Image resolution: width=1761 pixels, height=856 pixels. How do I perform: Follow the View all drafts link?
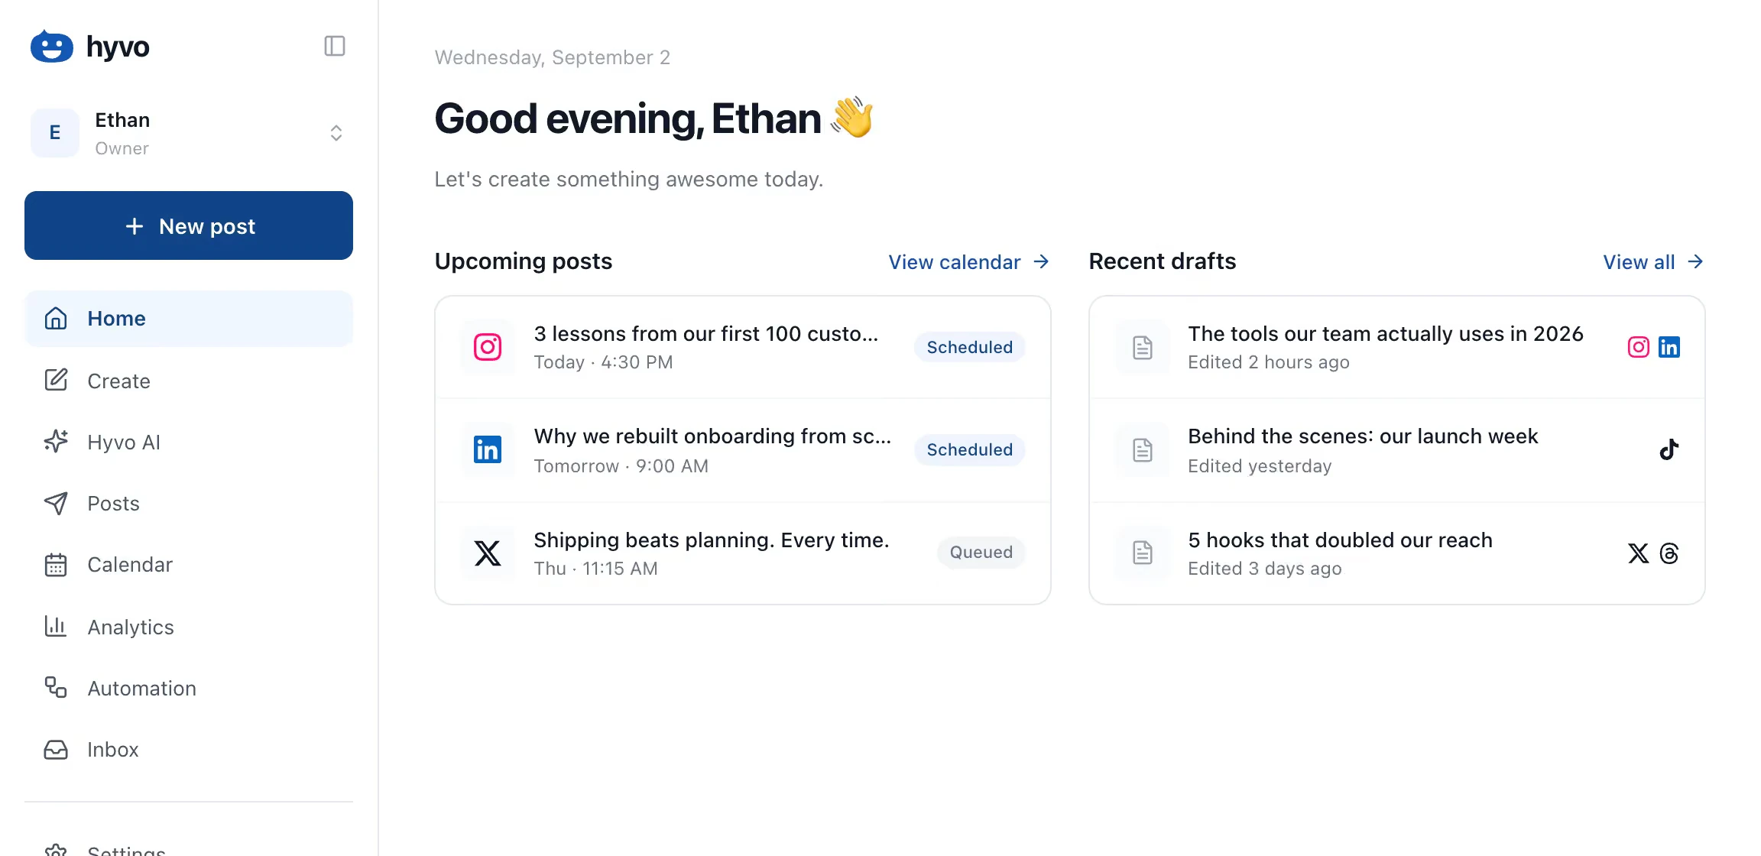click(x=1653, y=262)
